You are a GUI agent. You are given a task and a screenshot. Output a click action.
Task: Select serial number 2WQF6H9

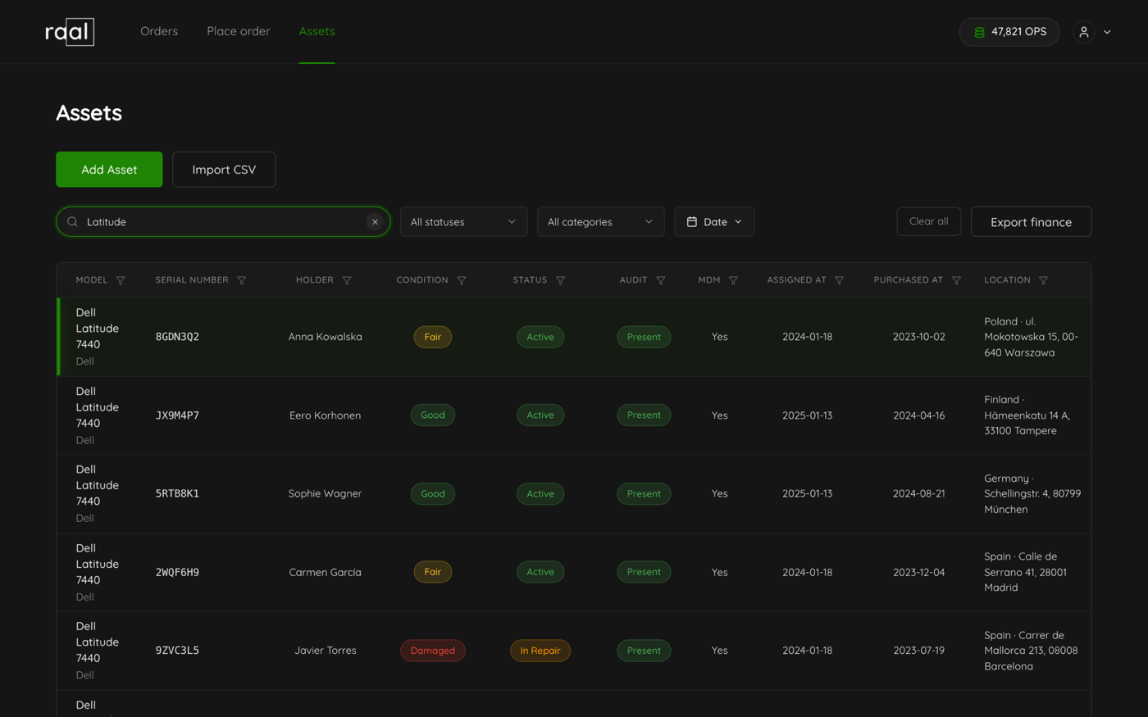[x=177, y=572]
